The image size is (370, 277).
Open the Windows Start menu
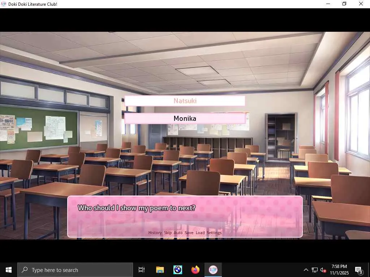[x=9, y=270]
